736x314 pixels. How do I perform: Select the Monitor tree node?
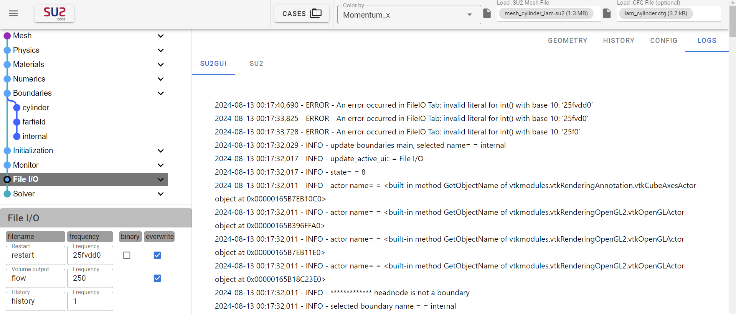point(26,165)
